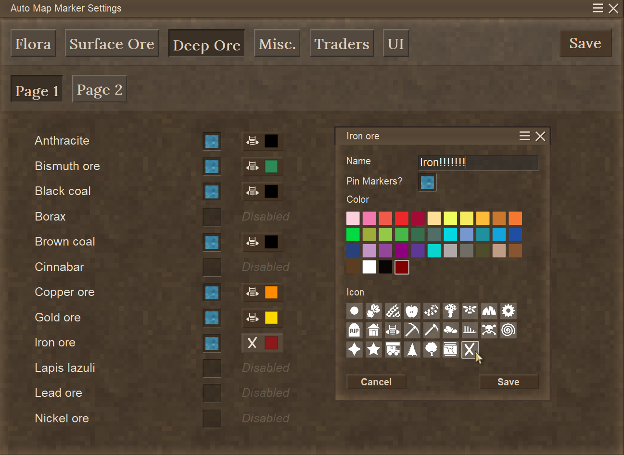Screen dimensions: 624x455
Task: Choose the gear marker icon
Action: coord(509,311)
